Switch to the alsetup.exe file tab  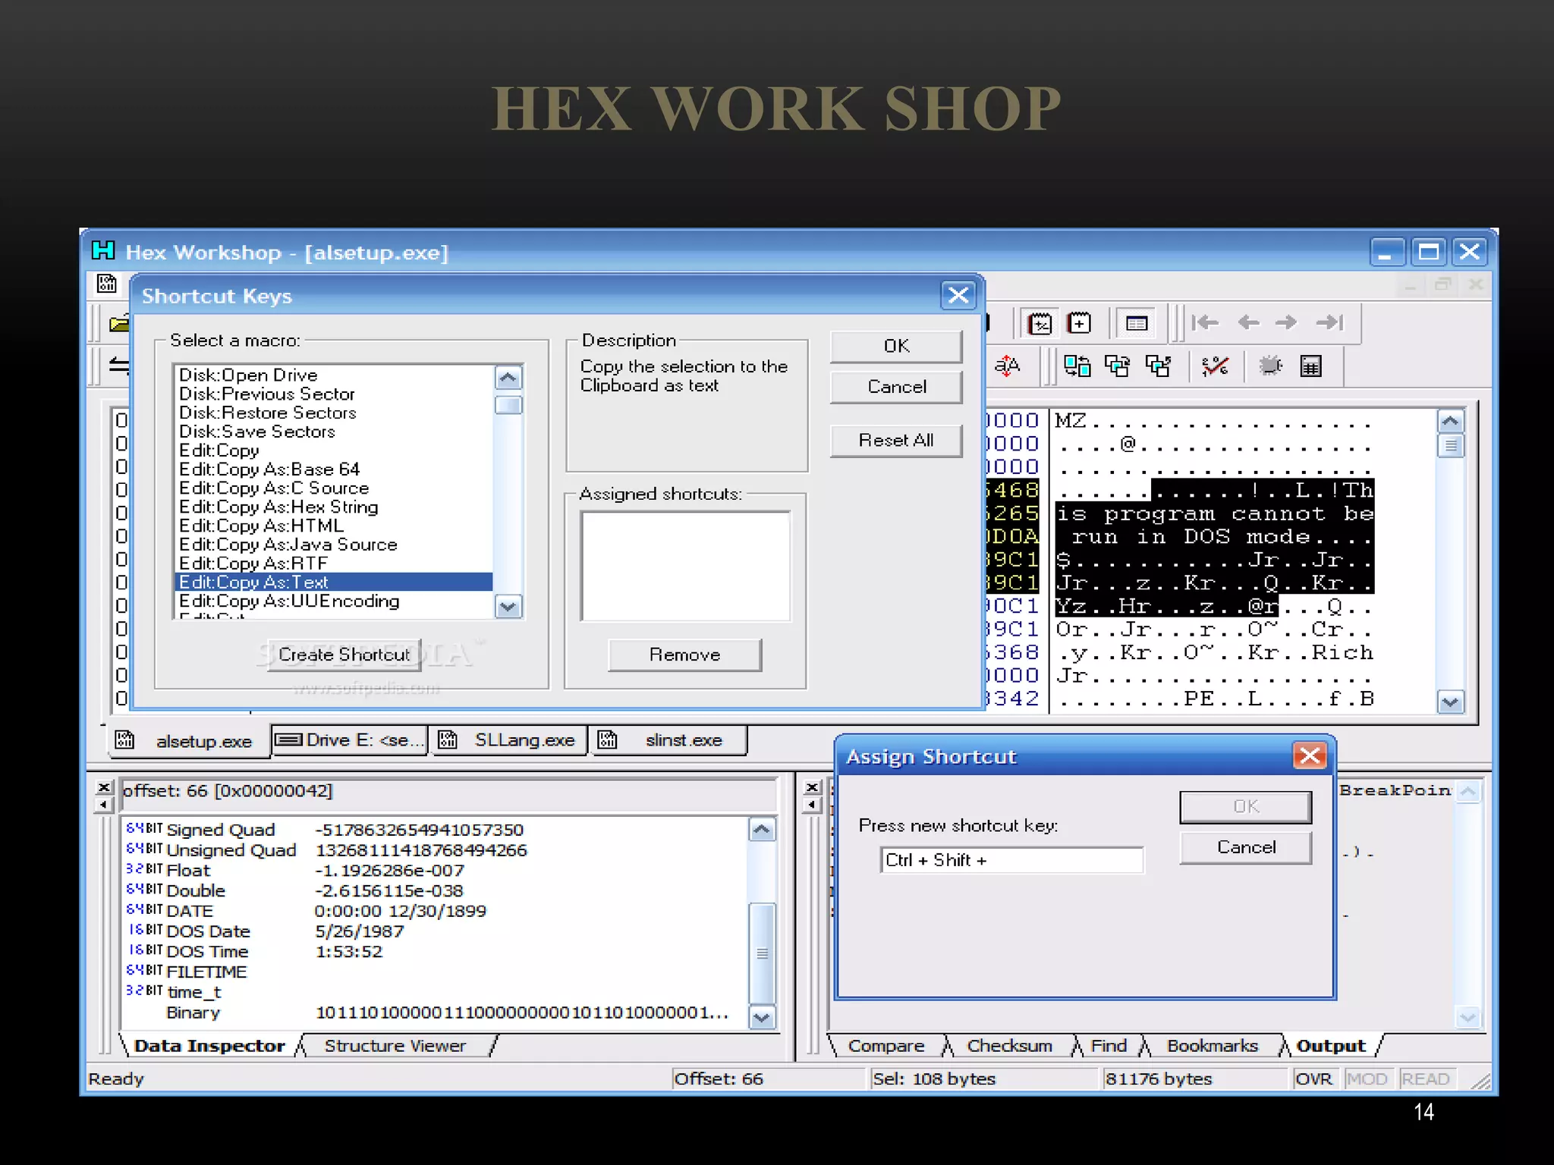pos(190,741)
